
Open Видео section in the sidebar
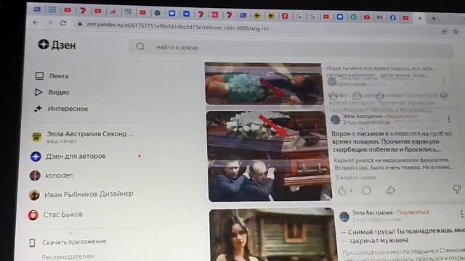59,92
